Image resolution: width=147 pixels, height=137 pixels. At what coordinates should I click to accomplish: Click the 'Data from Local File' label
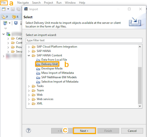click(x=54, y=60)
